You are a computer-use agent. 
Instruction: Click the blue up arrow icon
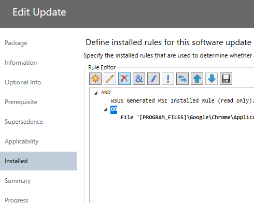coord(197,79)
